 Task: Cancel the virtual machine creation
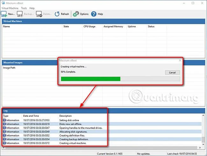click(x=172, y=72)
